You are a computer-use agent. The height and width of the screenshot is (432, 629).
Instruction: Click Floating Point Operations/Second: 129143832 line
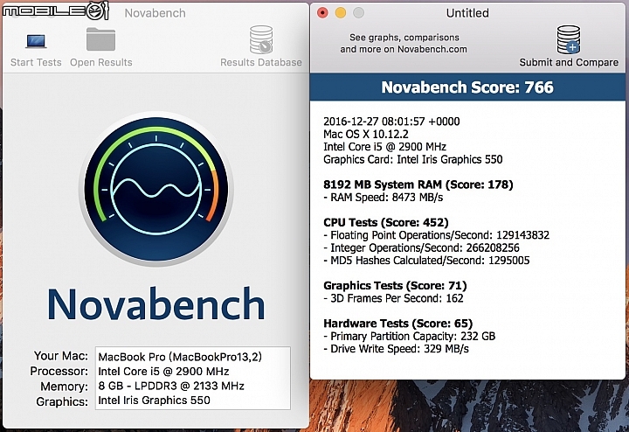[437, 235]
